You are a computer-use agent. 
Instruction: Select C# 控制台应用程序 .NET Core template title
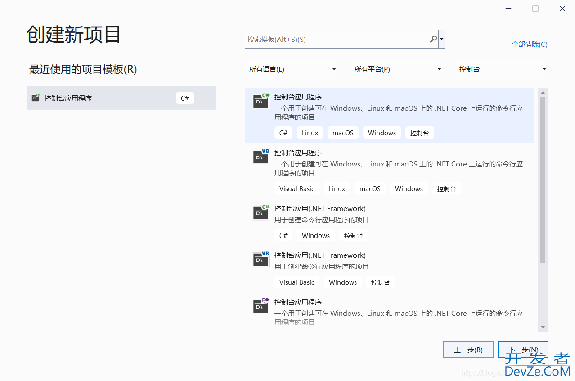(x=298, y=97)
